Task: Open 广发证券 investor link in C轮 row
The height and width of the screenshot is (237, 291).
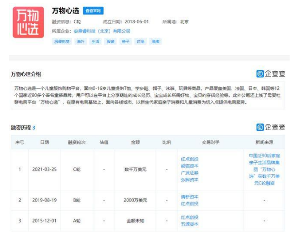Action: pos(190,172)
